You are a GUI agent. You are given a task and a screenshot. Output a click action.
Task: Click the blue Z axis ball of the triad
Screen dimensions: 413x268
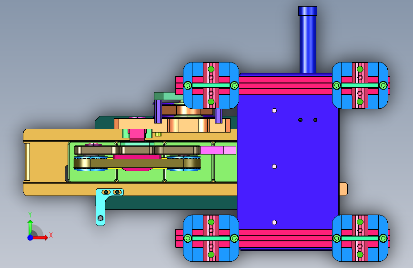coord(30,237)
